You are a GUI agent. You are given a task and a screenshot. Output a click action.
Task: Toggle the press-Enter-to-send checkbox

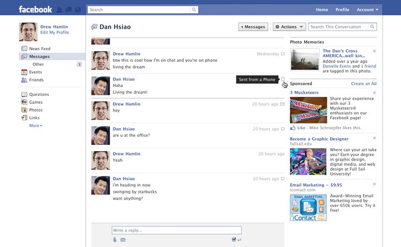[234, 240]
